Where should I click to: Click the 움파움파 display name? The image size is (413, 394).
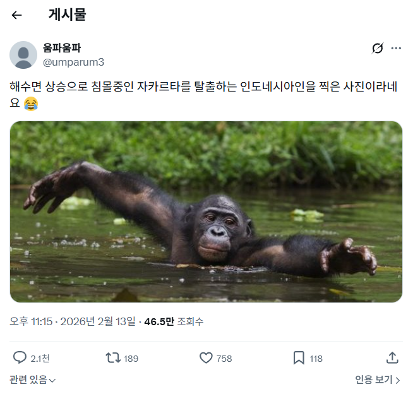coord(62,48)
